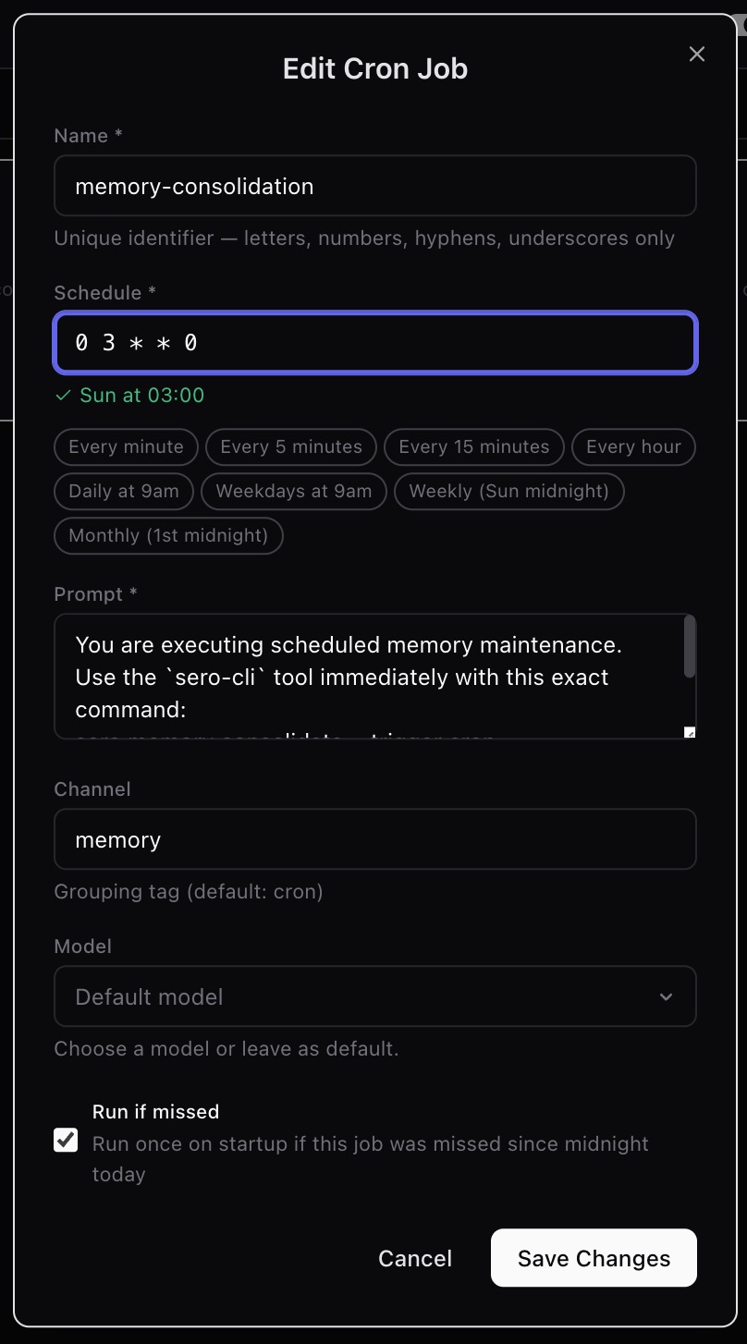Pick the Every 15 minutes preset

click(473, 446)
